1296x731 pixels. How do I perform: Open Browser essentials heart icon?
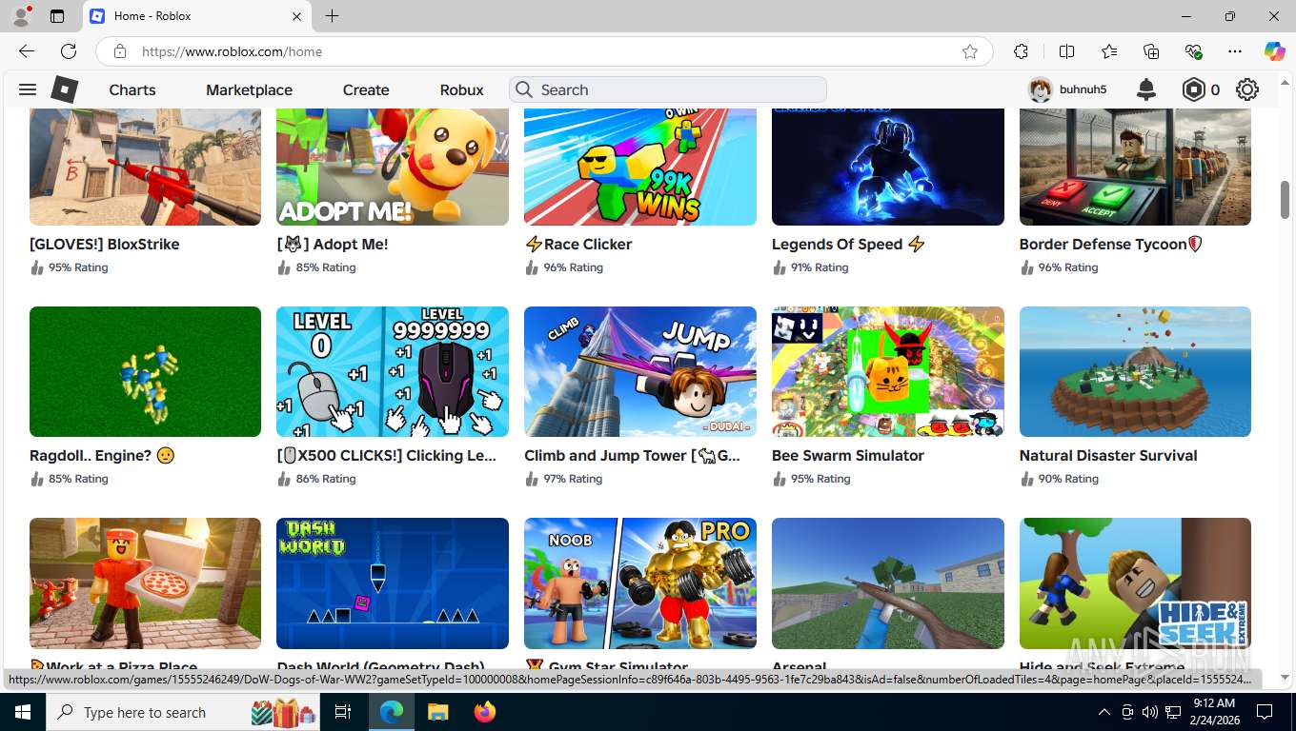(x=1193, y=51)
